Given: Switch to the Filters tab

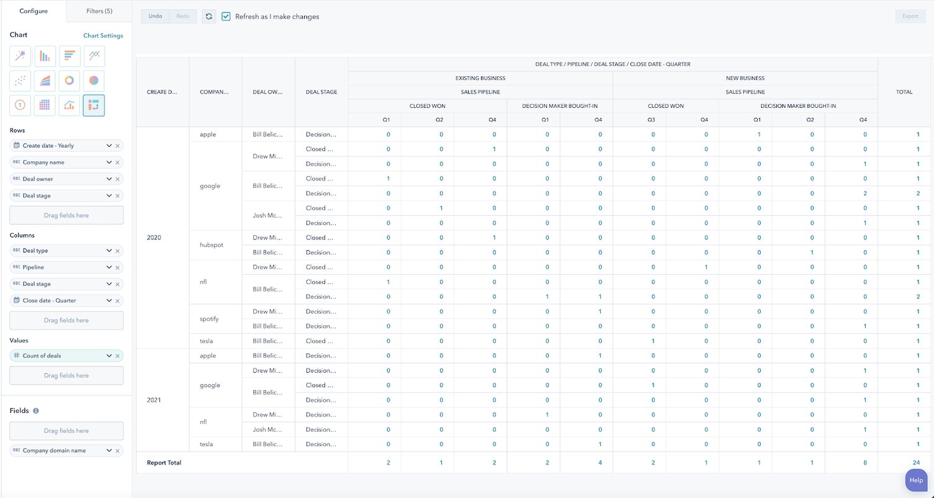Looking at the screenshot, I should click(x=98, y=11).
